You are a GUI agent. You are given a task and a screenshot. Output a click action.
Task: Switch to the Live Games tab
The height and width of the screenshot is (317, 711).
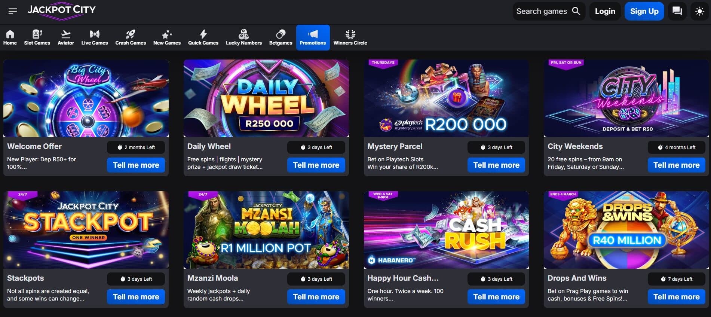click(95, 37)
